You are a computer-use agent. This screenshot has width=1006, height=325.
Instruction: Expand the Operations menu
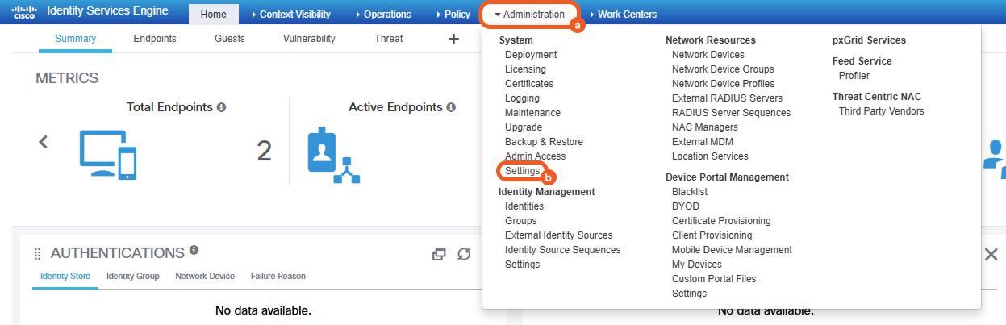(382, 15)
